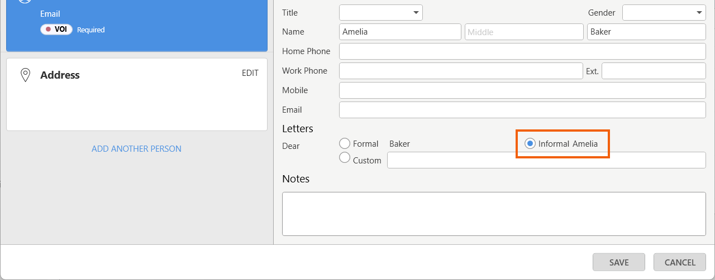This screenshot has width=715, height=280.
Task: Click inside the Notes text area
Action: pos(494,214)
